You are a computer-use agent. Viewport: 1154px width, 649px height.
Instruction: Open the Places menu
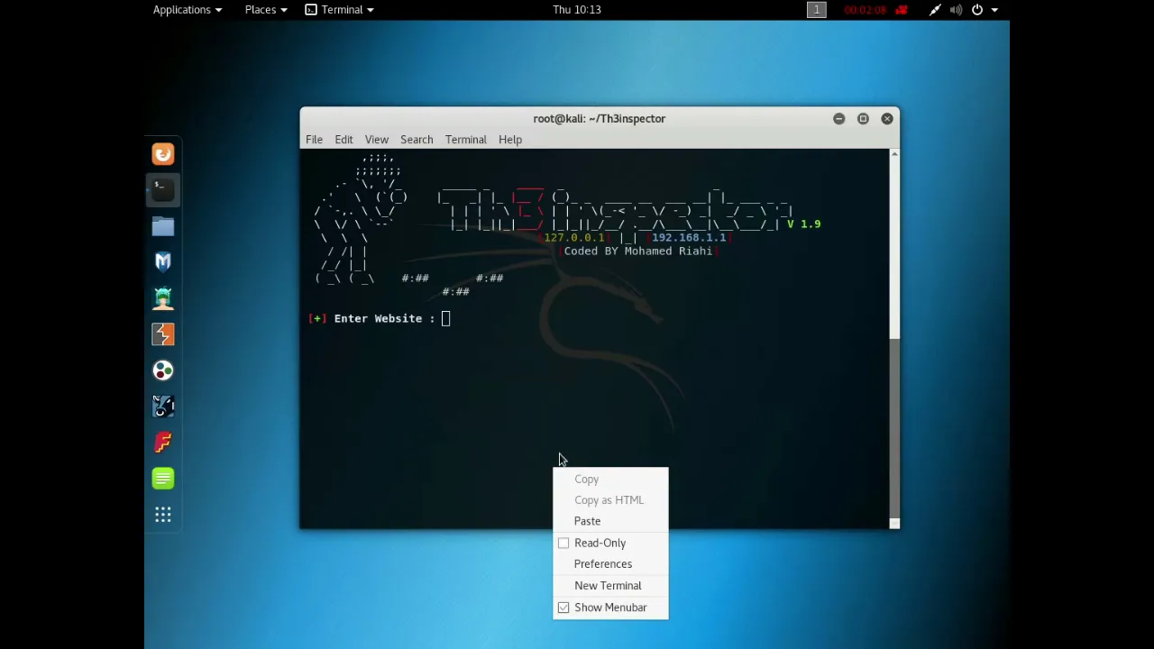[266, 10]
